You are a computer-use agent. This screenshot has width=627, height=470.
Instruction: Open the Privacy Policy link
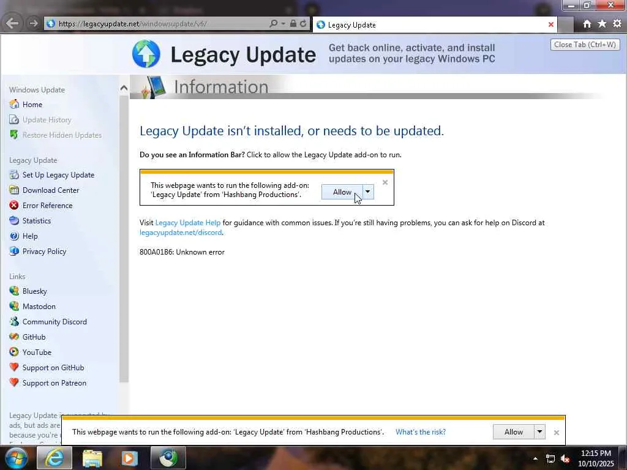pos(44,251)
